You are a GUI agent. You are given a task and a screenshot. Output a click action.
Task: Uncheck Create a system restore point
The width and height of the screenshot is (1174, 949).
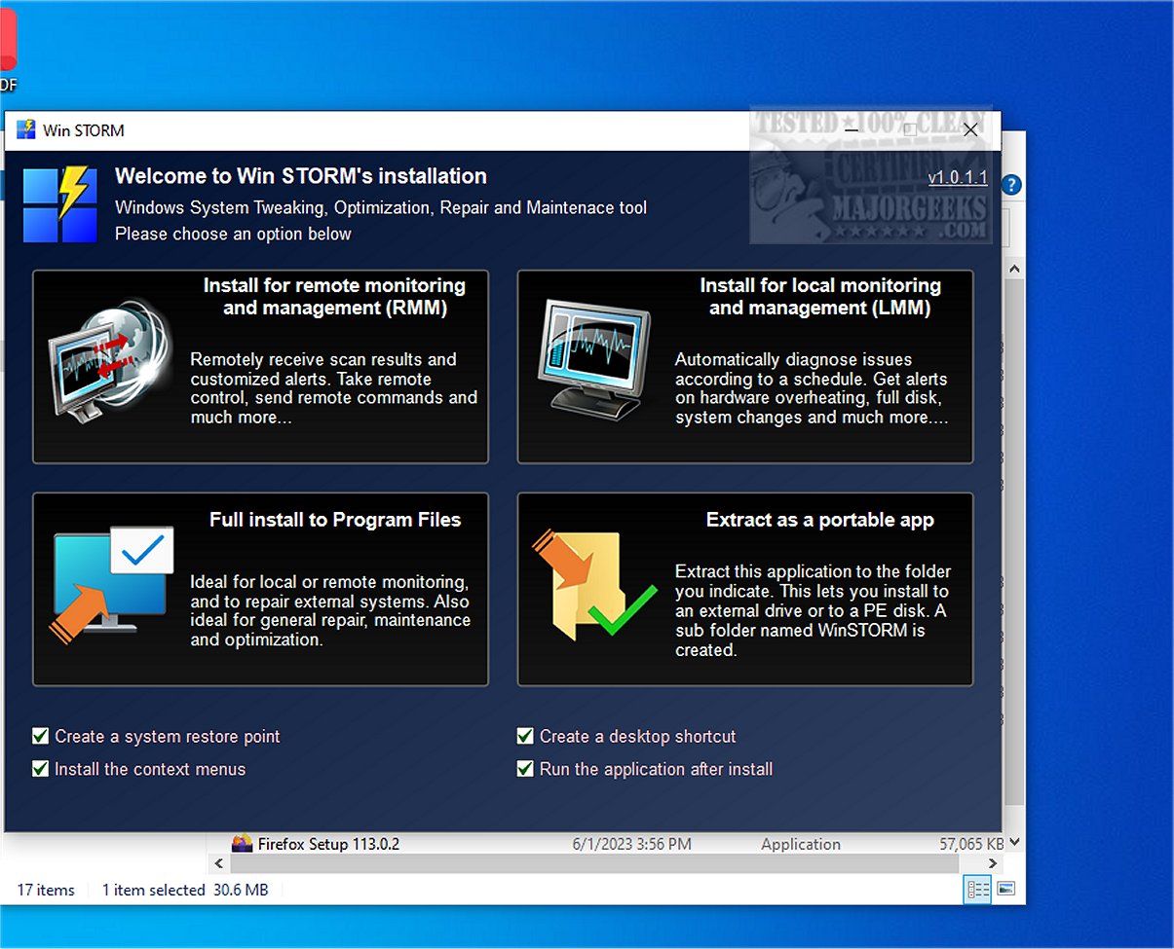click(40, 736)
